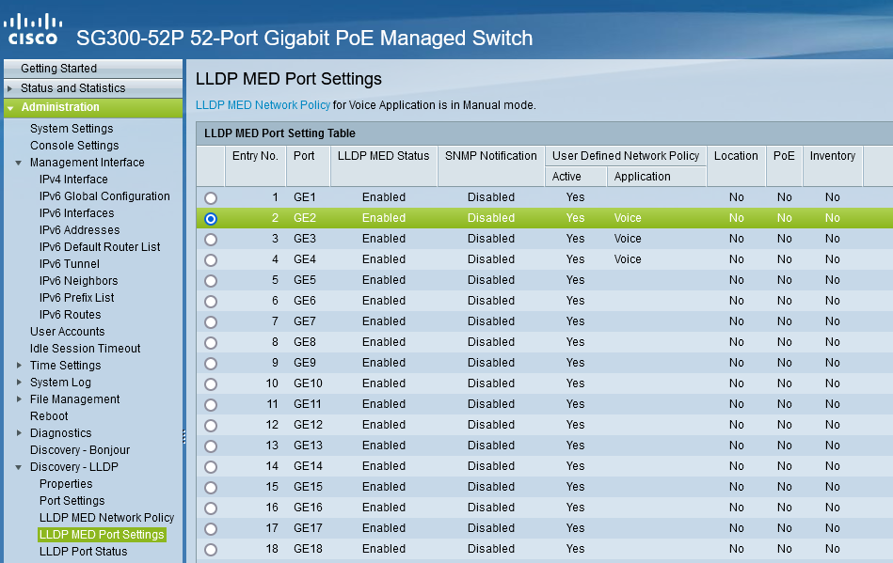Open User Accounts page
Image resolution: width=893 pixels, height=563 pixels.
(67, 332)
